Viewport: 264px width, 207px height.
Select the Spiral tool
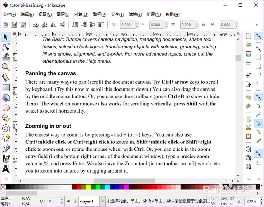(x=6, y=128)
